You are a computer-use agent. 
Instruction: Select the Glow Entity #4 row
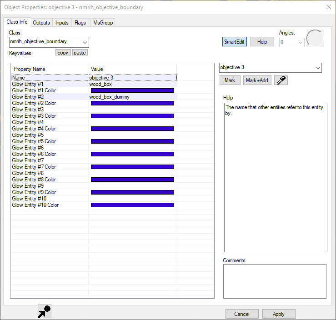(x=94, y=122)
